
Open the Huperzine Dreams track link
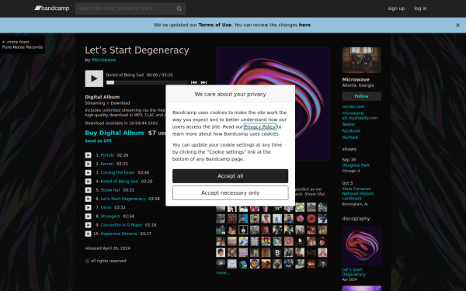tap(119, 234)
